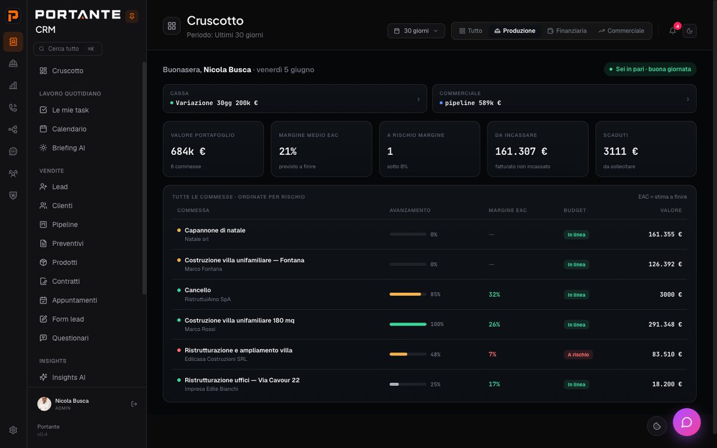Image resolution: width=717 pixels, height=448 pixels.
Task: Open the team people icon in left rail
Action: tap(13, 173)
